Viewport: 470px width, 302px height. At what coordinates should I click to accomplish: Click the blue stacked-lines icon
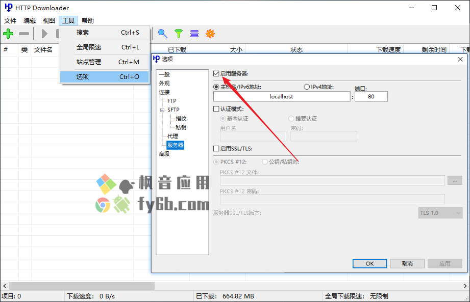pyautogui.click(x=194, y=34)
